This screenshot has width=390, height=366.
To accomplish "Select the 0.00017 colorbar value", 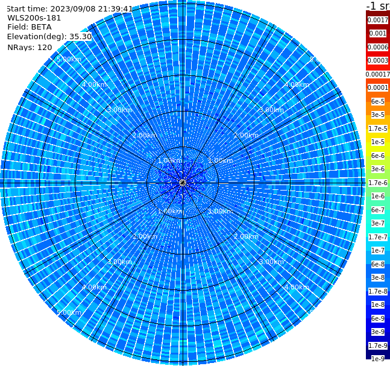I will [x=378, y=74].
